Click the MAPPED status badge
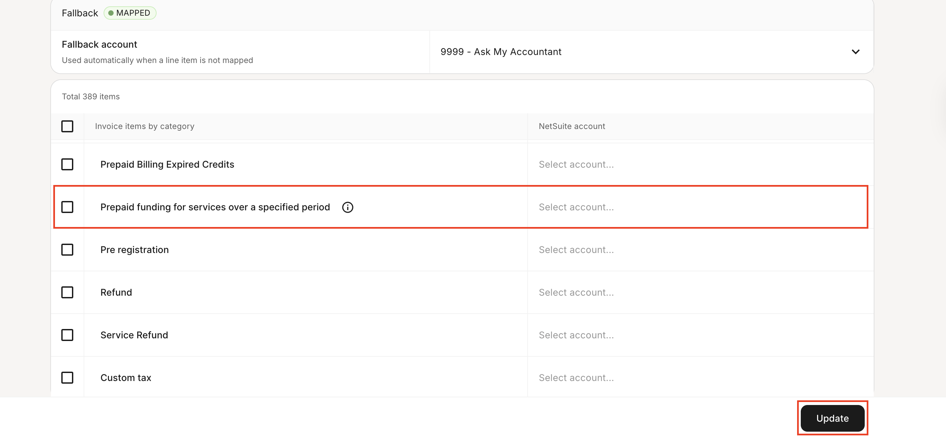Viewport: 946px width, 436px height. [x=130, y=13]
